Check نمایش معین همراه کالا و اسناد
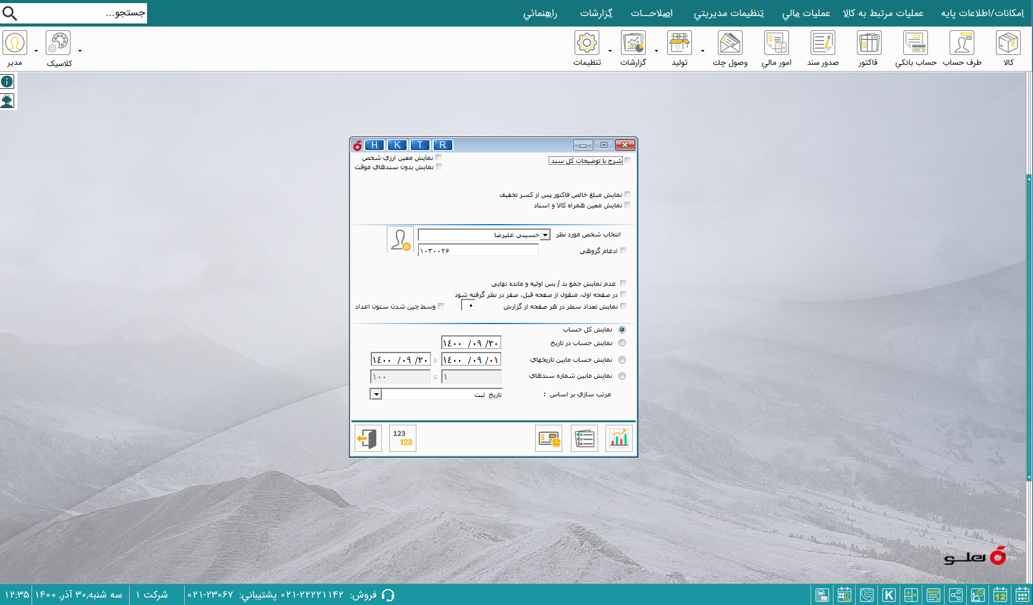Viewport: 1033px width, 605px height. (627, 205)
